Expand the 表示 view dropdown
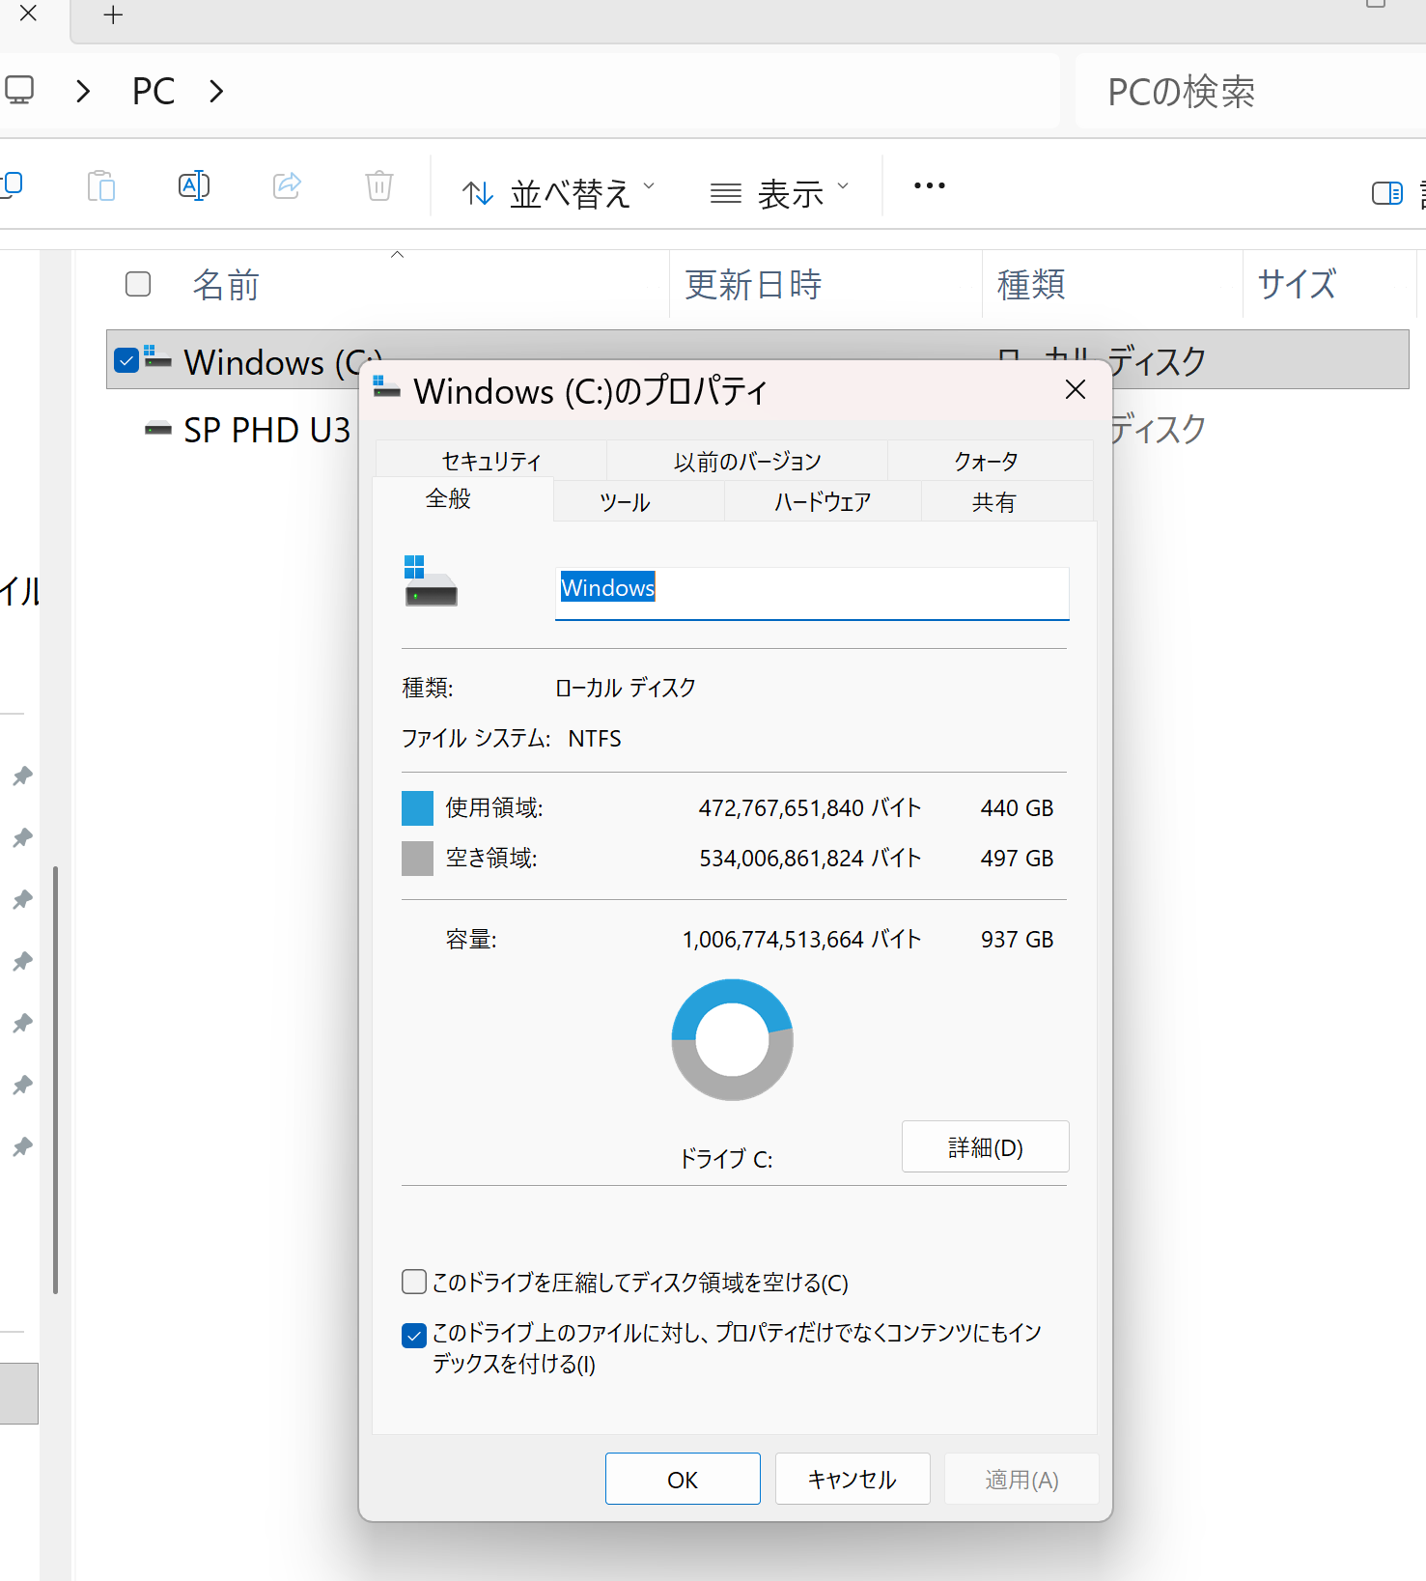Viewport: 1426px width, 1581px height. pos(780,193)
